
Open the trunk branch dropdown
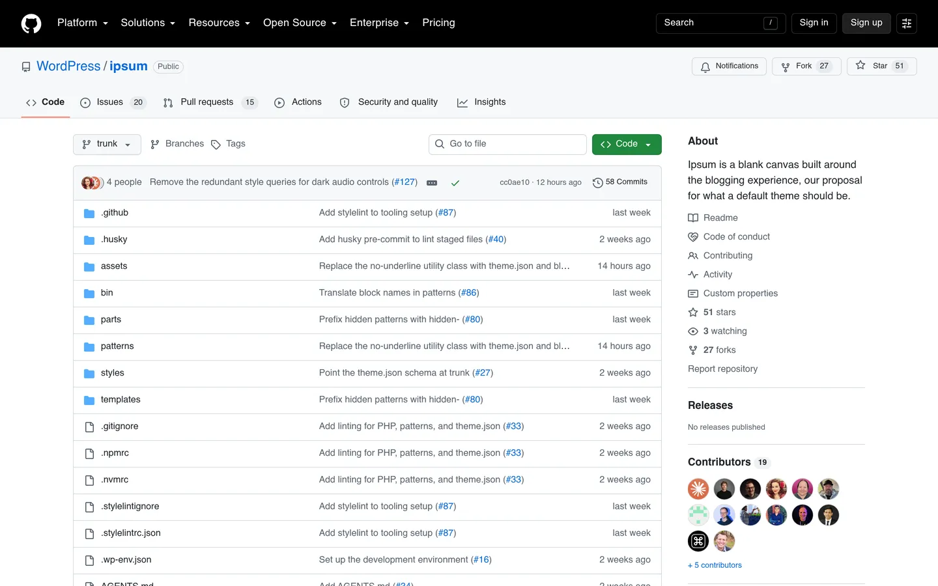click(x=107, y=145)
